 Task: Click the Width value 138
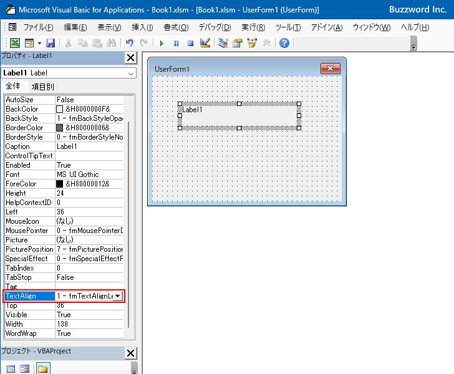click(89, 324)
